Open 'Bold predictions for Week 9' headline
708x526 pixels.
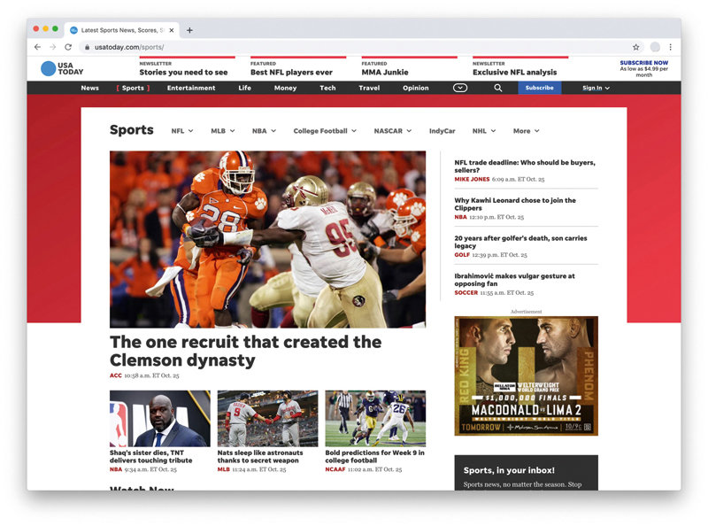(x=374, y=456)
